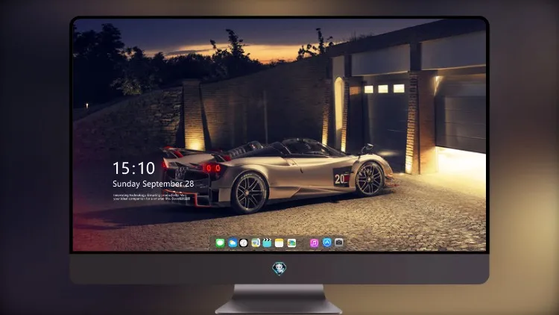
Task: Open the gray Camera app in dock
Action: tap(339, 243)
